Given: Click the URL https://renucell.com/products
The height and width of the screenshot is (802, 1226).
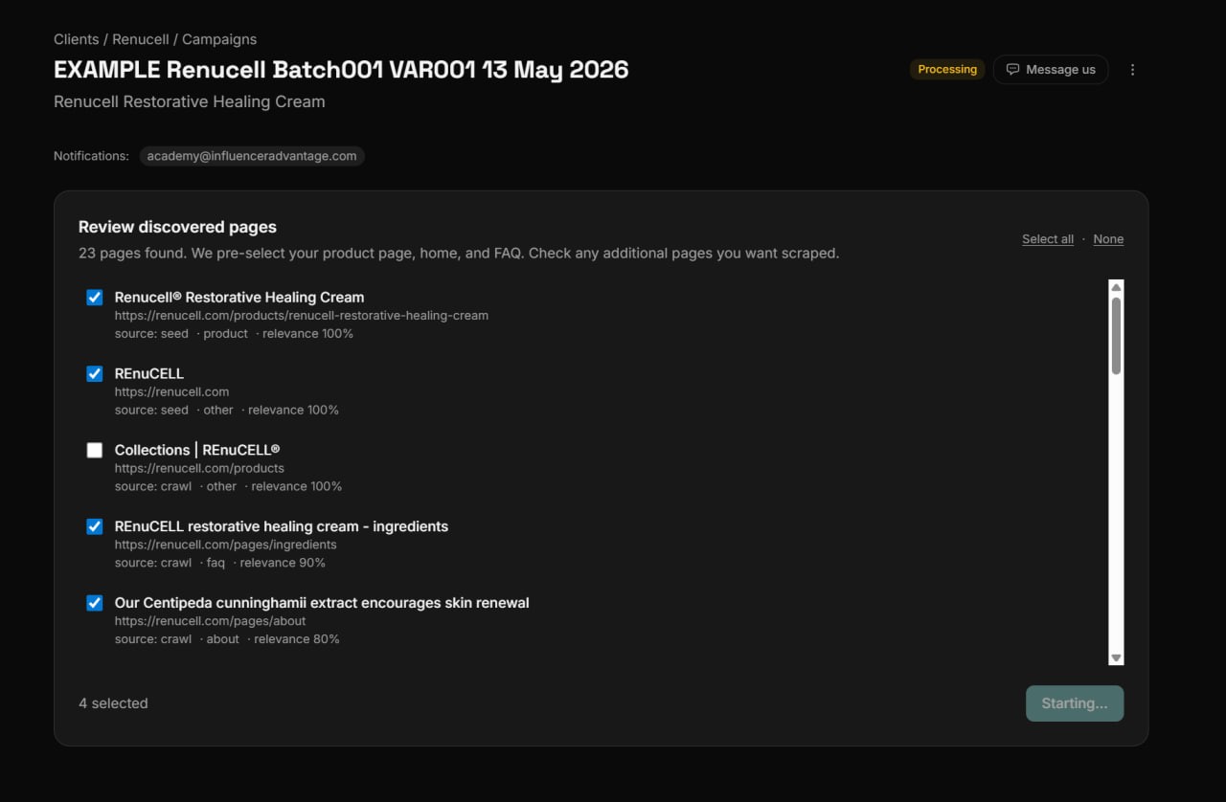Looking at the screenshot, I should point(199,468).
